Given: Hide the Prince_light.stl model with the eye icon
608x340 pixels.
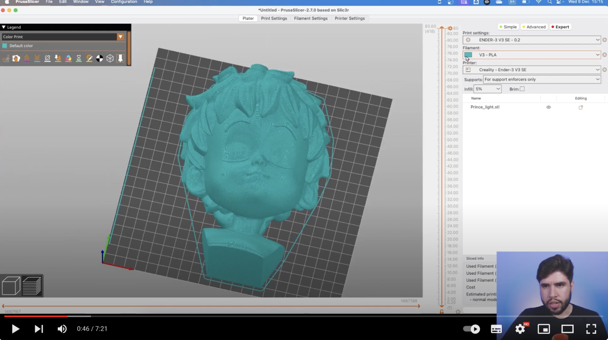Looking at the screenshot, I should coord(548,107).
